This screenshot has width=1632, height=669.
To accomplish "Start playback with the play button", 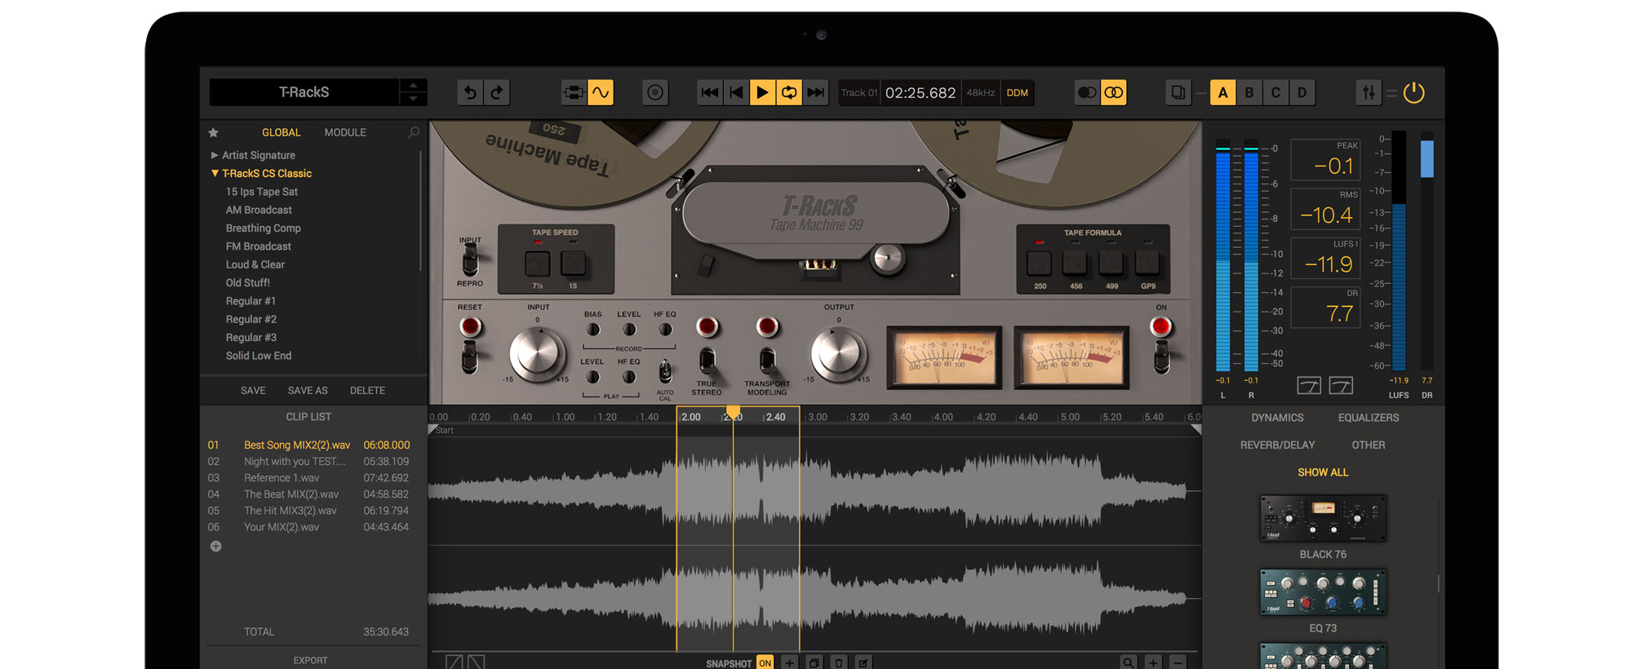I will [763, 93].
